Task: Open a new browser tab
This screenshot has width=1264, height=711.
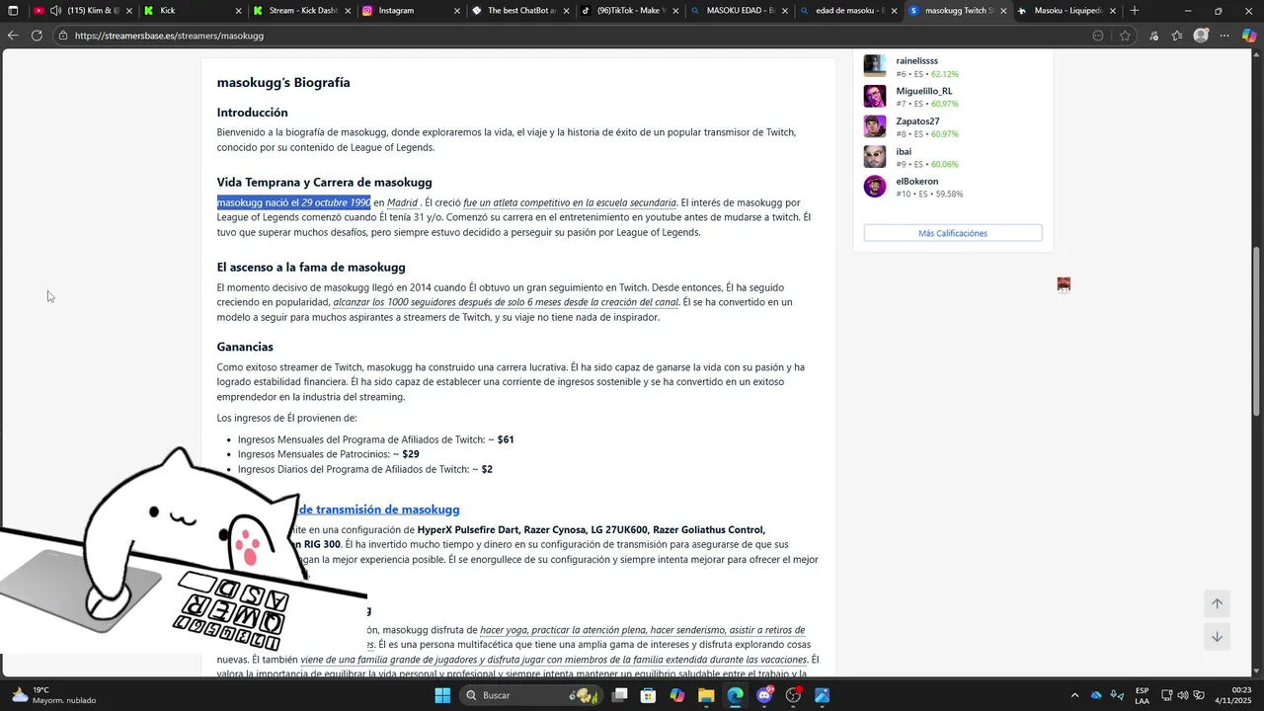Action: [x=1134, y=11]
